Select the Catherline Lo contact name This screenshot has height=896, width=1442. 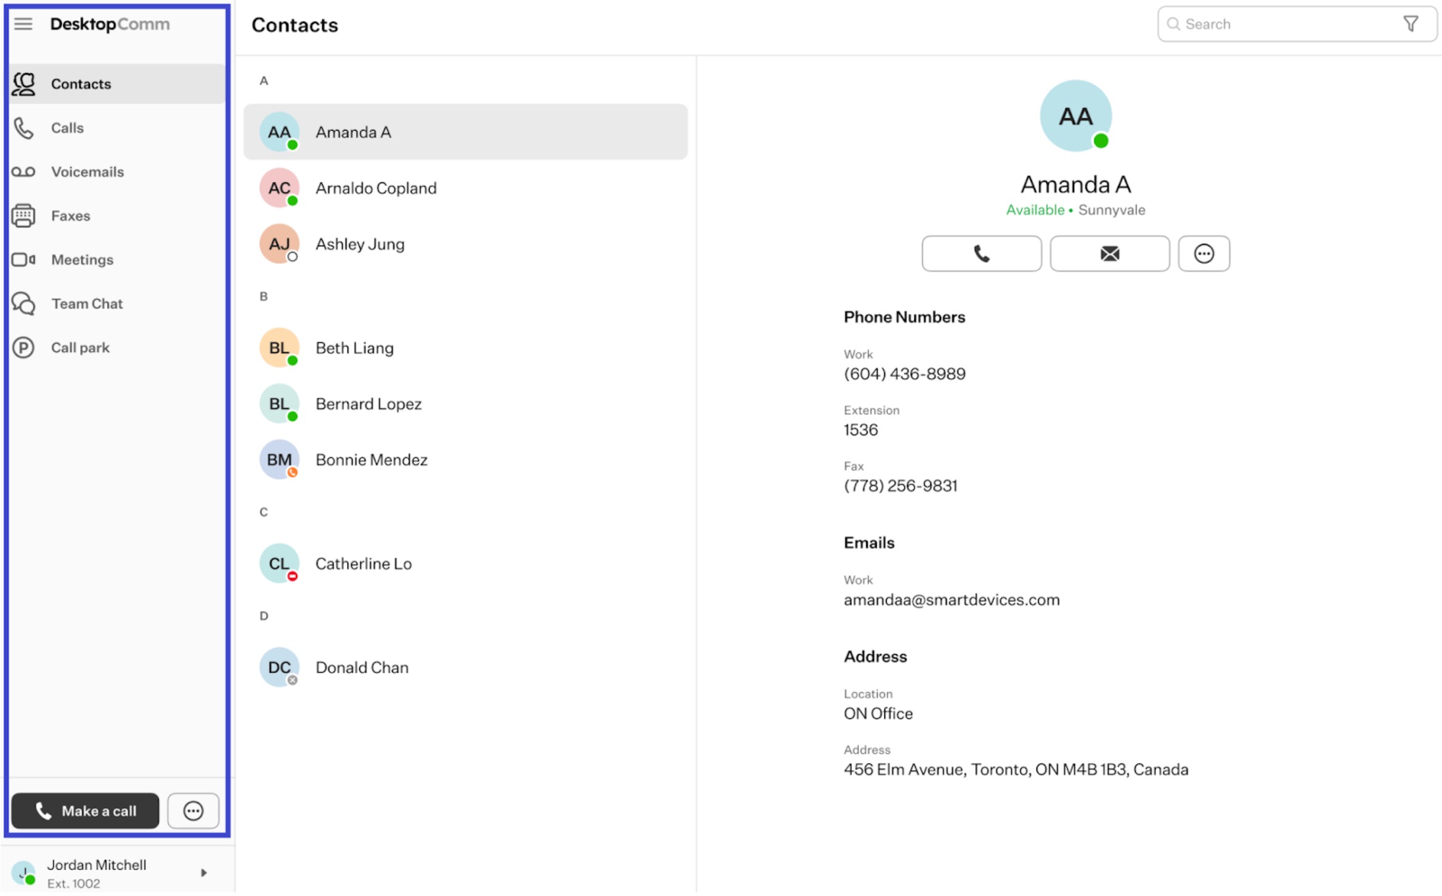tap(364, 565)
